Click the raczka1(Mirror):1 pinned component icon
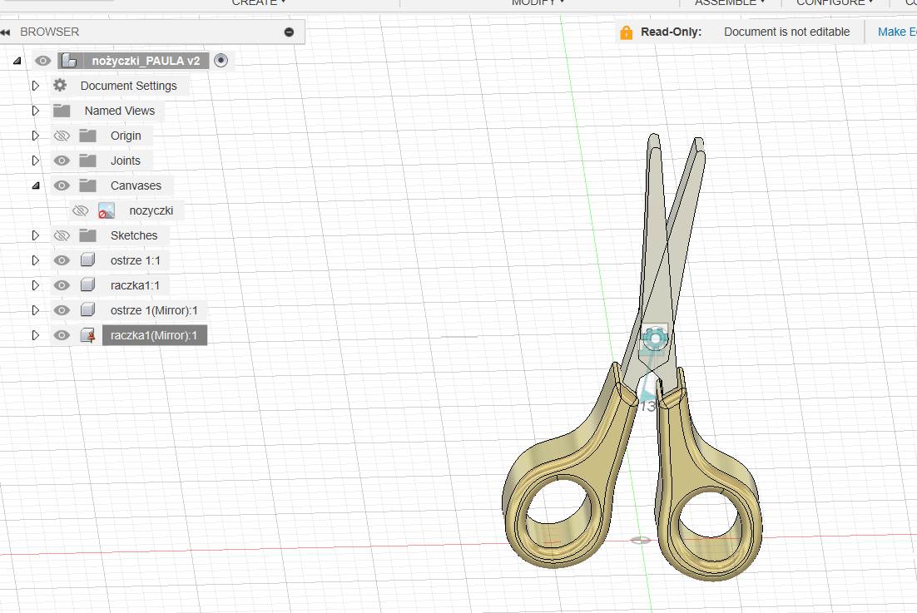This screenshot has height=613, width=917. (x=87, y=335)
